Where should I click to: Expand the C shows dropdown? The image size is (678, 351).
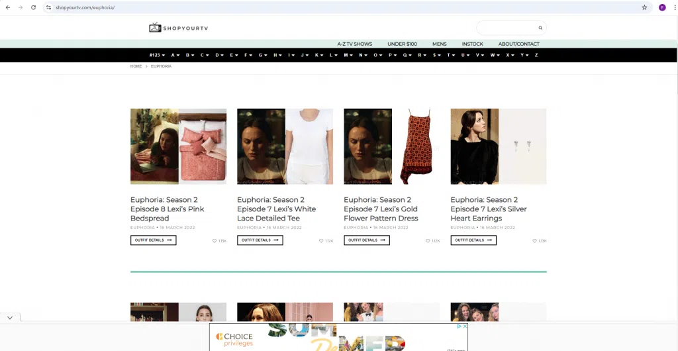pyautogui.click(x=205, y=56)
